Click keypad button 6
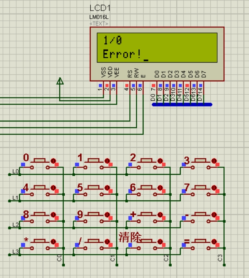This screenshot has height=278, width=249. click(146, 187)
